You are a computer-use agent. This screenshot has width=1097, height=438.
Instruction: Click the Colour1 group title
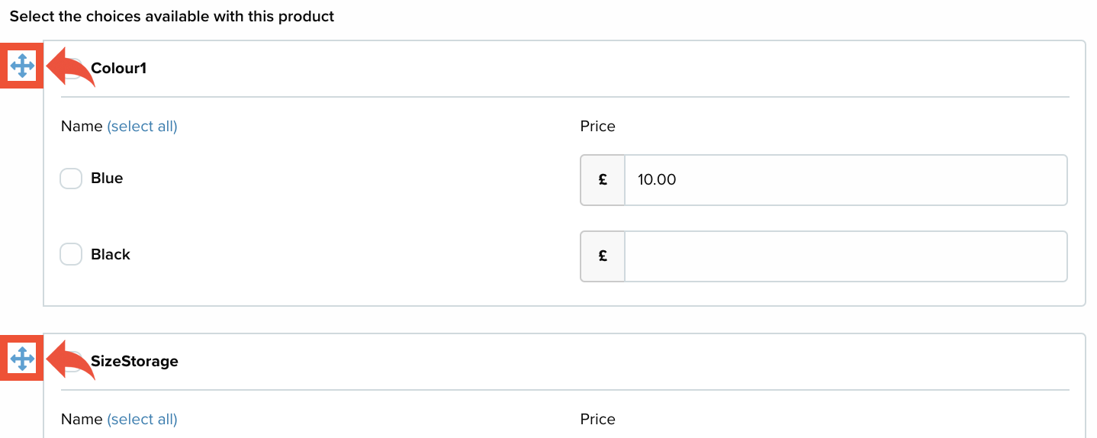[118, 69]
